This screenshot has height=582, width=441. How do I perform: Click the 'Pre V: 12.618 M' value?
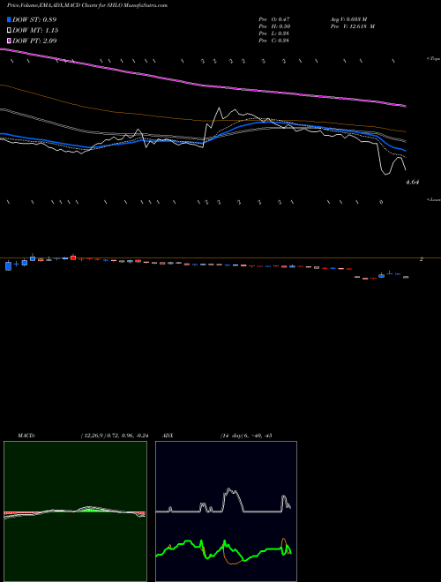pyautogui.click(x=352, y=26)
